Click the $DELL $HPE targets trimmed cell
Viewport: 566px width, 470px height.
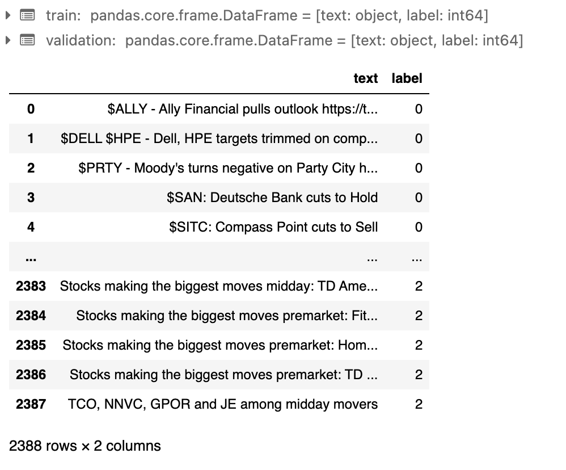[x=219, y=139]
